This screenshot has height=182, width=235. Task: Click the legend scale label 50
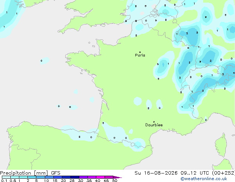[115, 181]
